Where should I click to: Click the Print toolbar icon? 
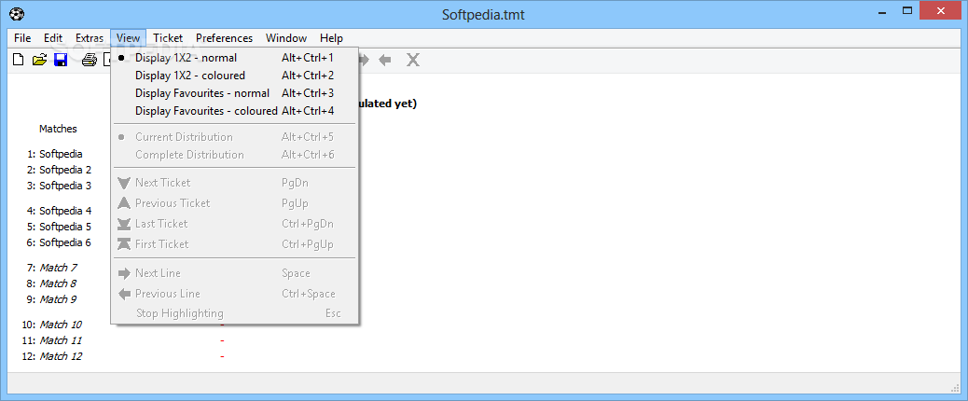[90, 60]
